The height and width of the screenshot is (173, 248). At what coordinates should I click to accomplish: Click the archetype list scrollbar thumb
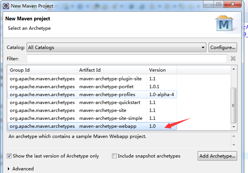pos(234,106)
